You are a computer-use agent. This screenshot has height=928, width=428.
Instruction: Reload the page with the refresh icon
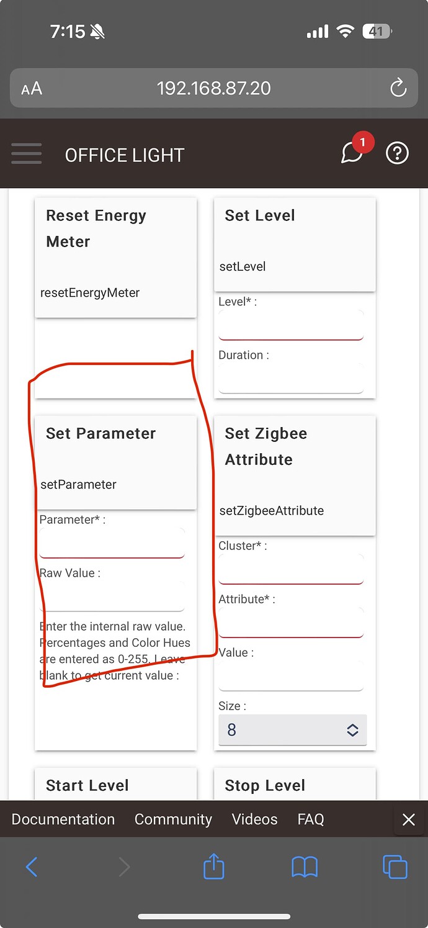click(398, 88)
